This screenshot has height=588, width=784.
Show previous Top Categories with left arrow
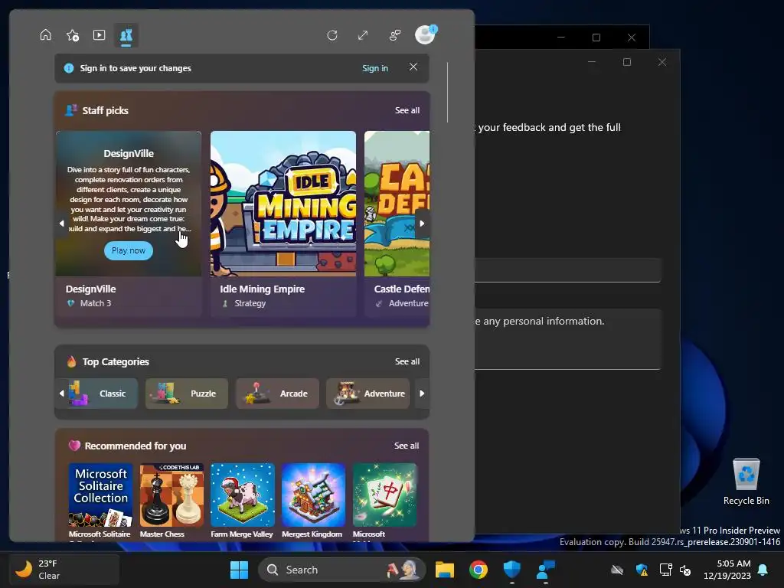click(62, 394)
